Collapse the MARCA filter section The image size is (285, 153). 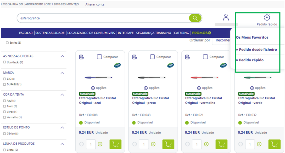(x=62, y=73)
